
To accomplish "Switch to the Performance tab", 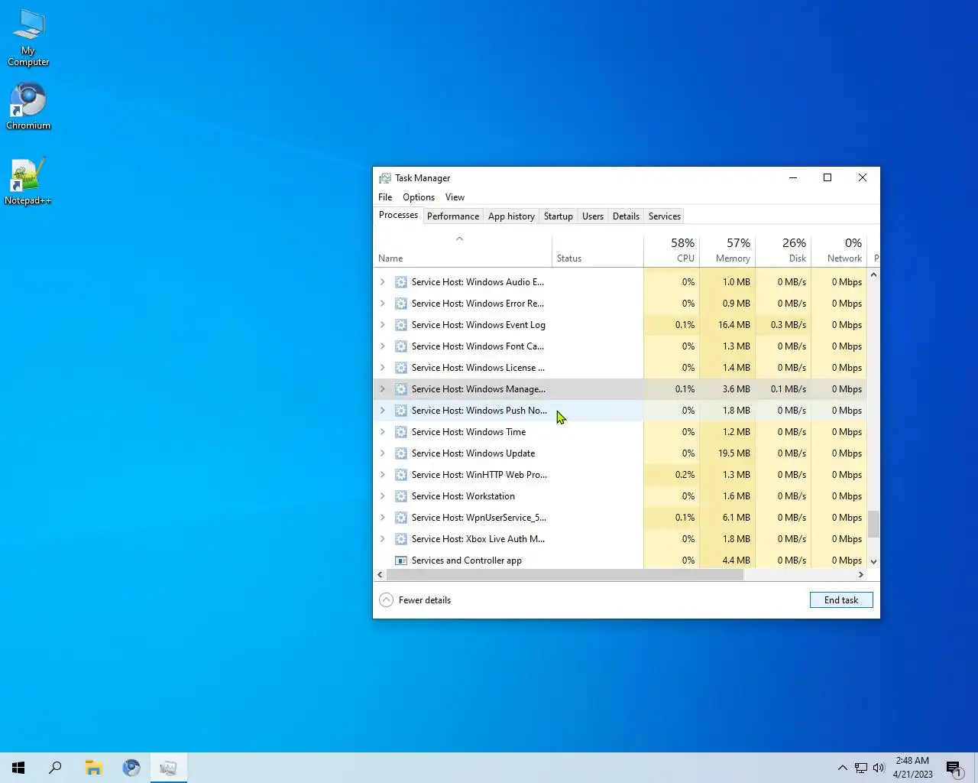I will coord(453,216).
